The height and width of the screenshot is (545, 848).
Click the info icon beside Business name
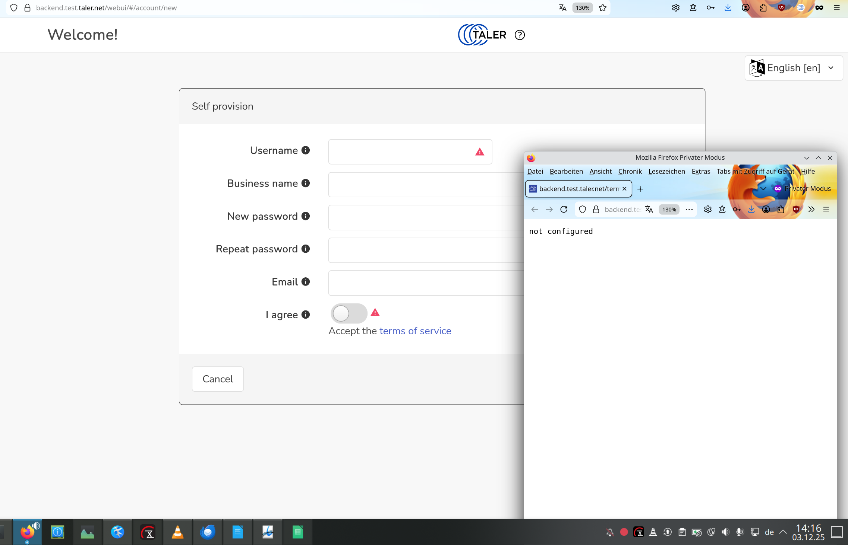pos(306,183)
